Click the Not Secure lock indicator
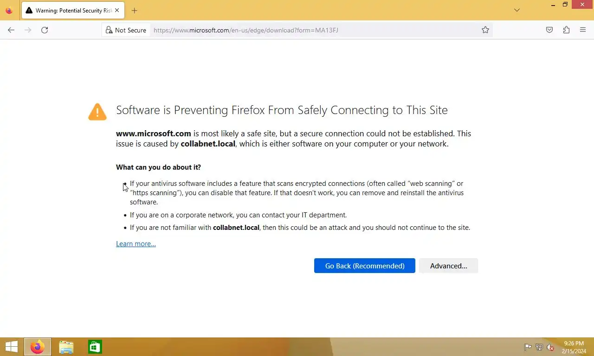The height and width of the screenshot is (356, 594). [x=126, y=30]
